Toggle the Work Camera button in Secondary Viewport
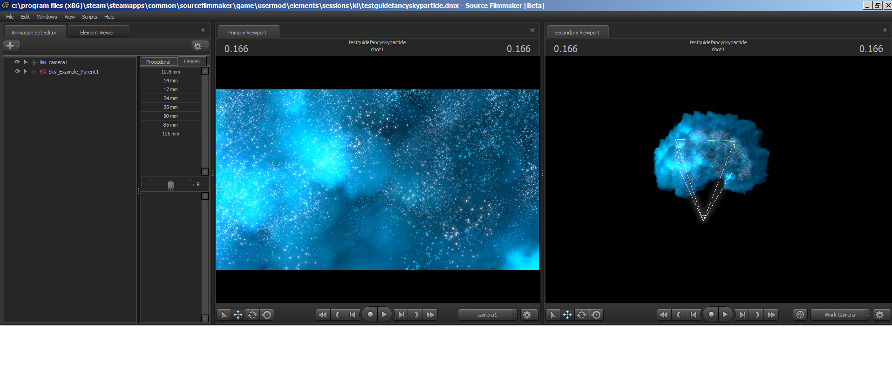Image resolution: width=892 pixels, height=378 pixels. pos(800,315)
